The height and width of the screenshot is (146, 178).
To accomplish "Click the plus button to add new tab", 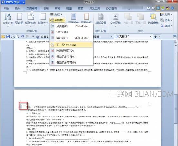I will pyautogui.click(x=156, y=37).
